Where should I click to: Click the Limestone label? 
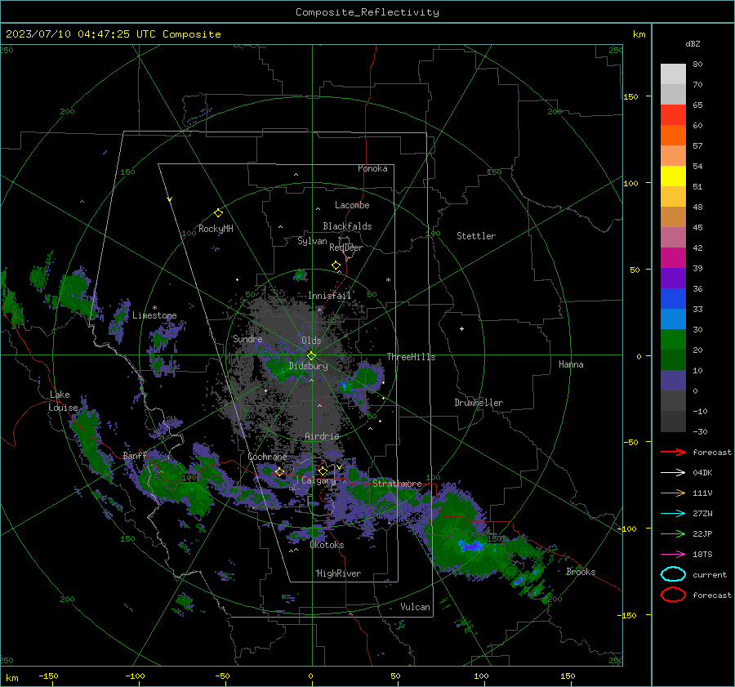pos(154,315)
